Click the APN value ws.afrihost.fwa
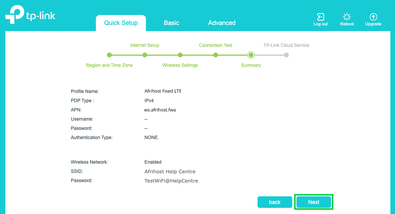Viewport: 395px width, 214px height. pyautogui.click(x=160, y=110)
